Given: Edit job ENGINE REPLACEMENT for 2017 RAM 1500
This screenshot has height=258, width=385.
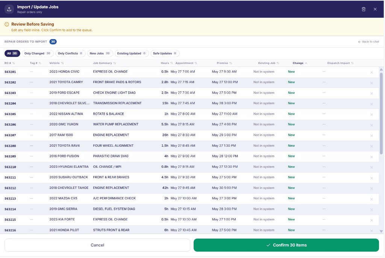Looking at the screenshot, I should 111,135.
